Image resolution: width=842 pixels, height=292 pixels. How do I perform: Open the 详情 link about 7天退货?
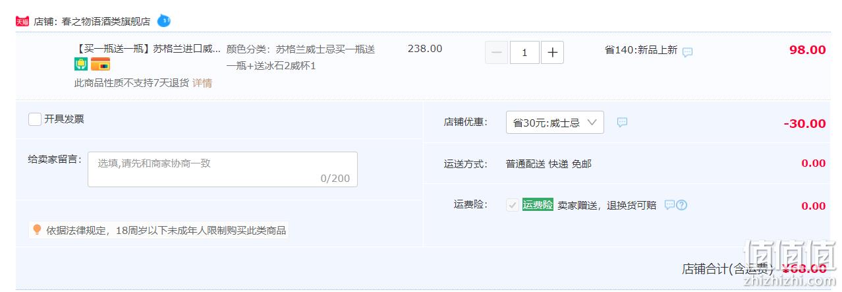[x=202, y=83]
